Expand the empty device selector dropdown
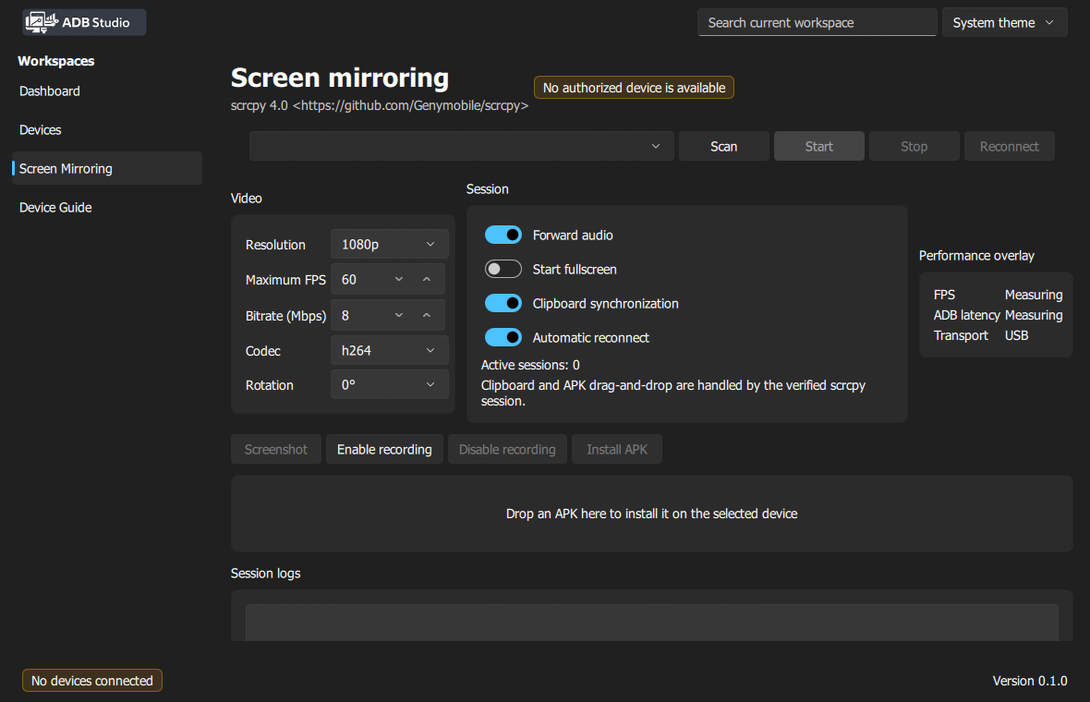The image size is (1090, 702). pos(462,146)
